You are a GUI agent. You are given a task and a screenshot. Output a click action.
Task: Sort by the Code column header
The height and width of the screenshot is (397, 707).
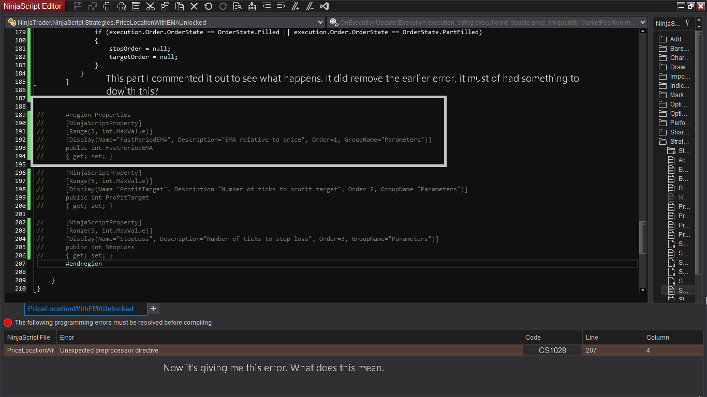coord(552,338)
